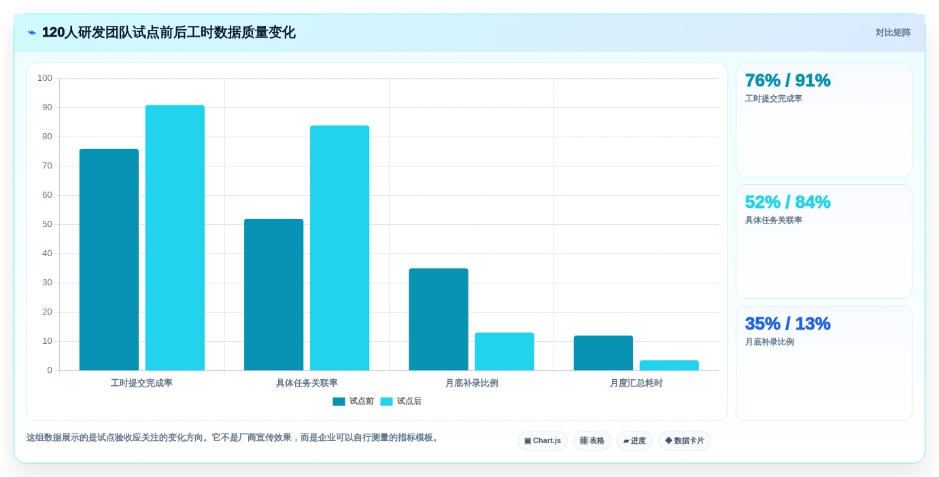Click the 试点前 bar for 工时提交完成率
The height and width of the screenshot is (477, 939).
pos(109,260)
